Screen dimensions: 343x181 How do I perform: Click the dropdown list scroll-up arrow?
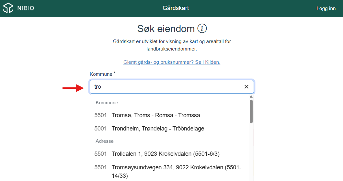(x=251, y=96)
